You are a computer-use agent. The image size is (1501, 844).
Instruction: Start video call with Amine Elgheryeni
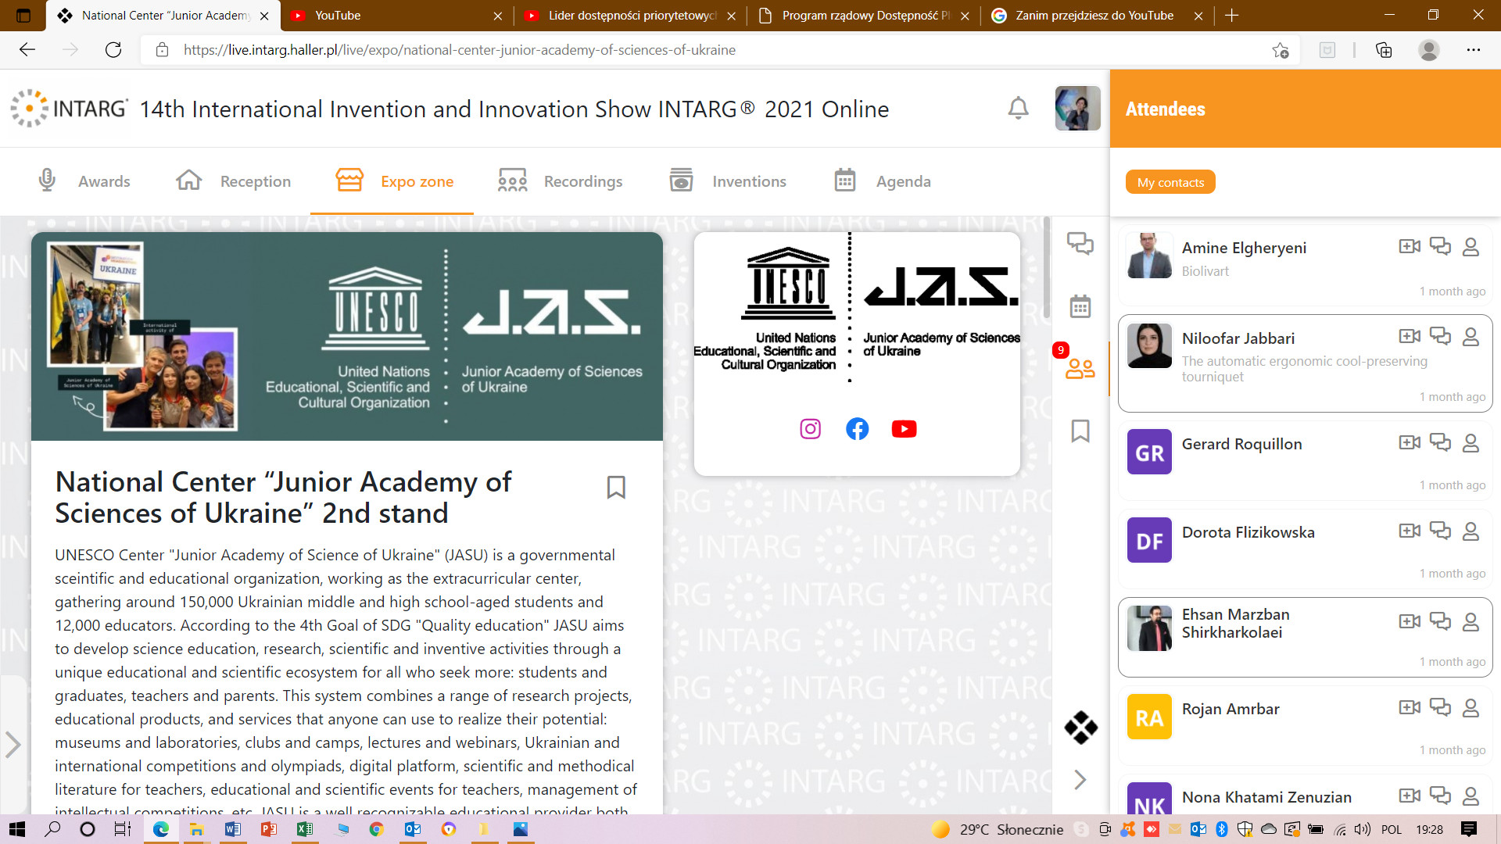click(x=1410, y=247)
